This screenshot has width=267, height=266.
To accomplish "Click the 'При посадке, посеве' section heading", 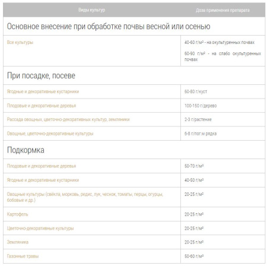I will (x=41, y=75).
